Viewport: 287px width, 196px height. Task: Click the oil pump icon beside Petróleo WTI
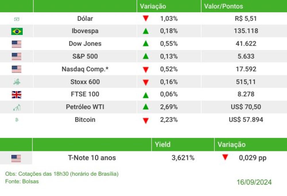pos(17,108)
